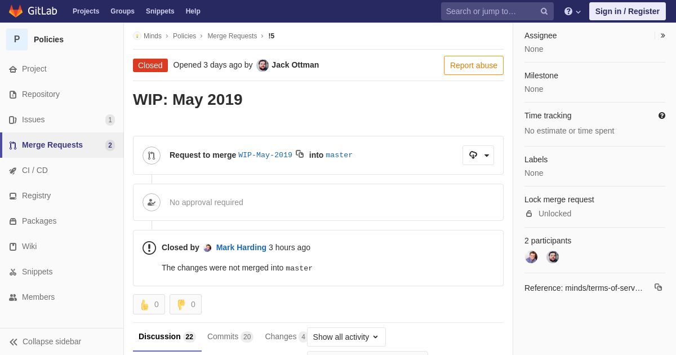Click the Sign in / Register button
Screen dimensions: 676x355
(627, 11)
